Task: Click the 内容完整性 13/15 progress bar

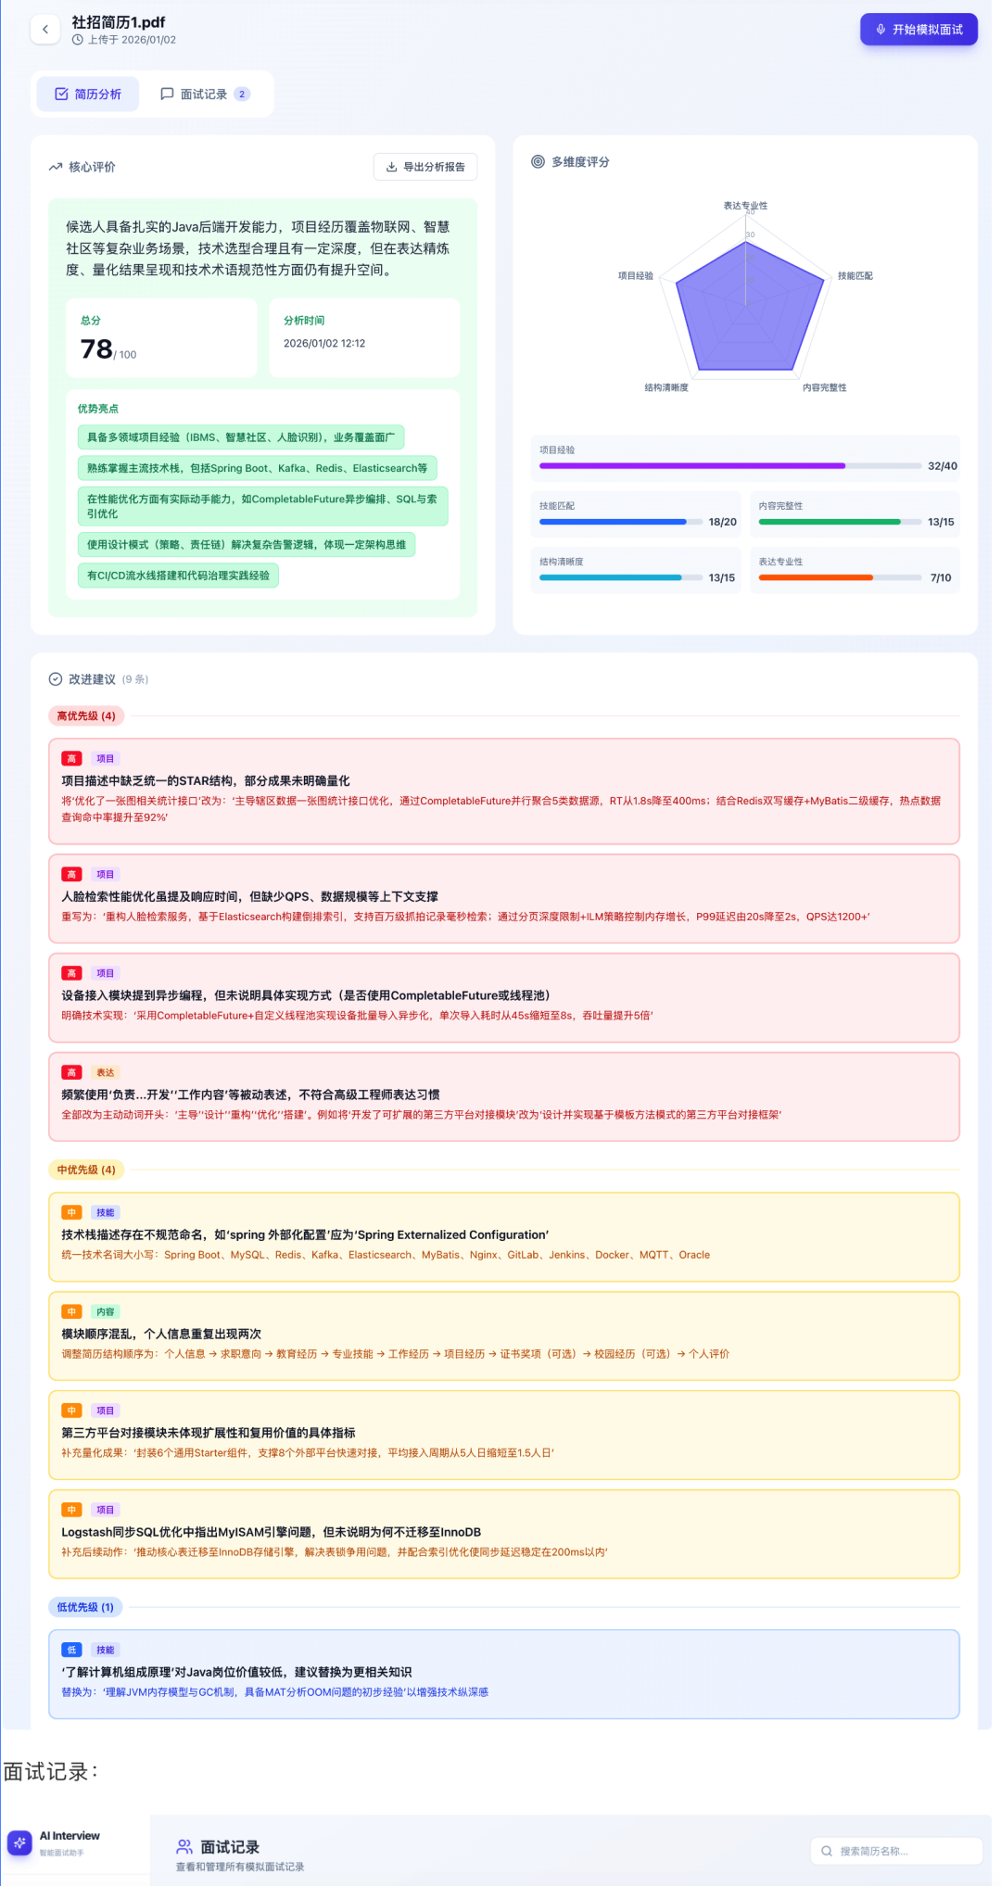Action: [841, 522]
